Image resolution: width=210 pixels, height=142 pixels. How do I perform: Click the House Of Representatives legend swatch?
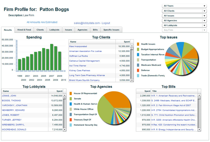[71, 94]
